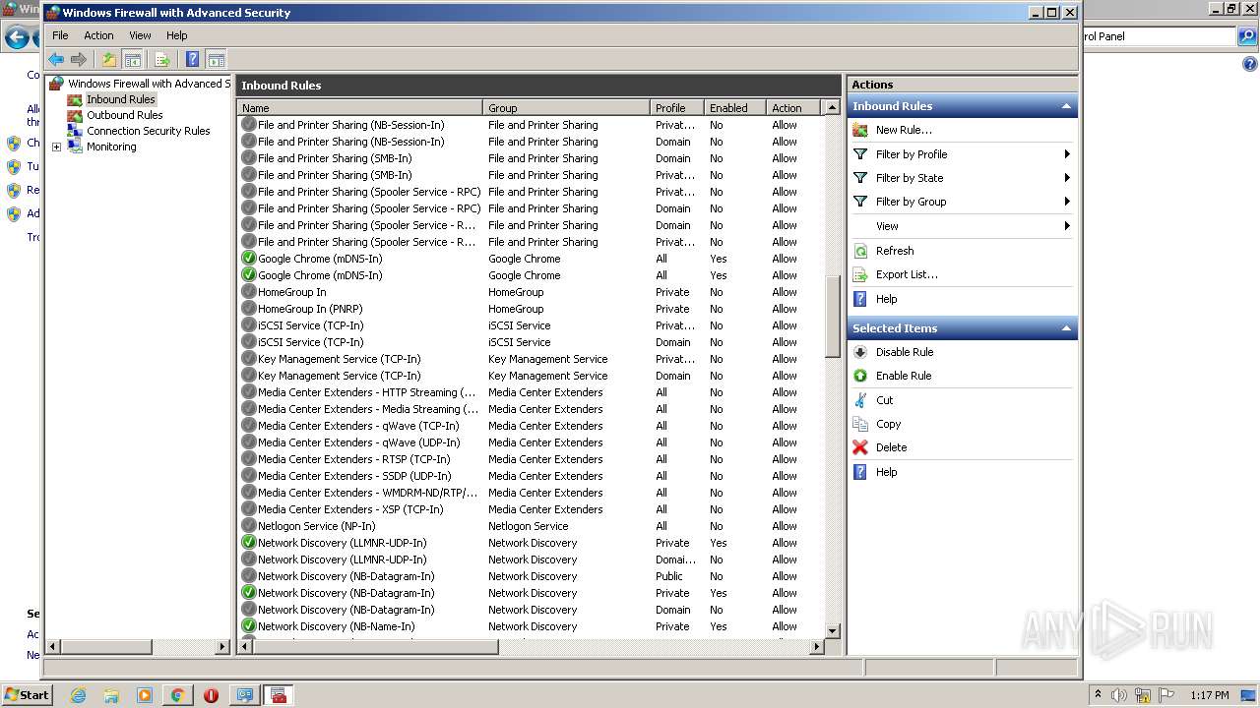Select the Google Chrome (mDNS-In) rule with Profile All, first row
Screen dimensions: 1260x708
tap(530, 259)
